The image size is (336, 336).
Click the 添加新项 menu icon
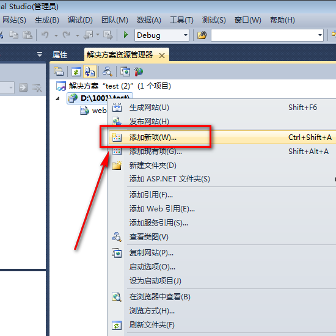(x=117, y=137)
